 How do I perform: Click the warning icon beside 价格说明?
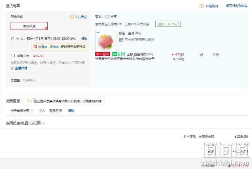point(201,6)
